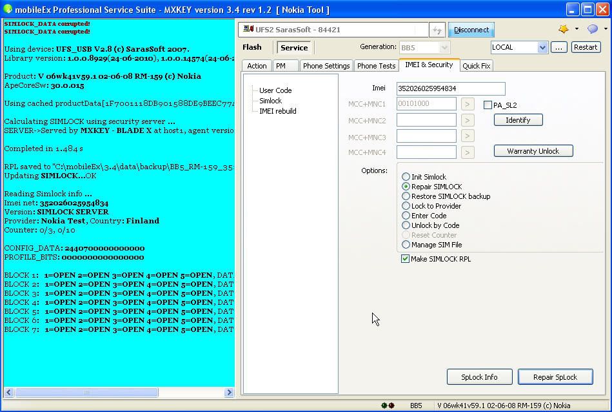Click the 'Counter: 0/3, 0/10' log line
612x412 pixels.
[x=40, y=230]
